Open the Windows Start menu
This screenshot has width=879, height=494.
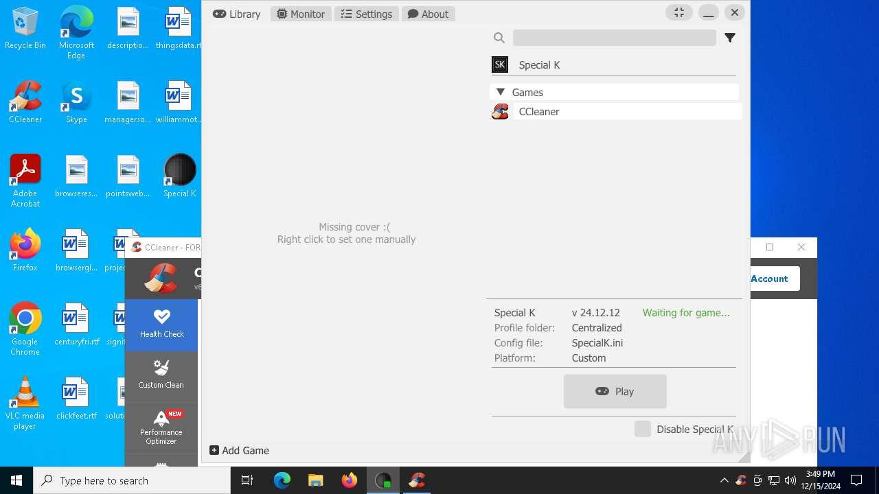[16, 480]
